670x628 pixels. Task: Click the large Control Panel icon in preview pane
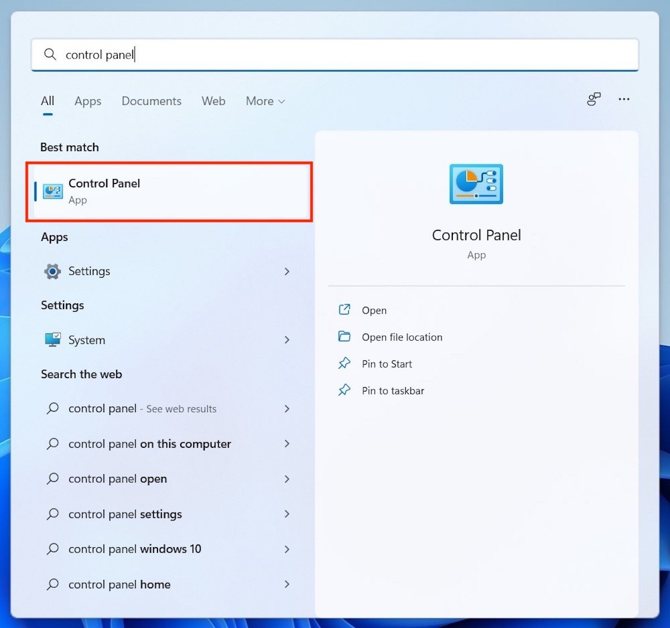476,184
